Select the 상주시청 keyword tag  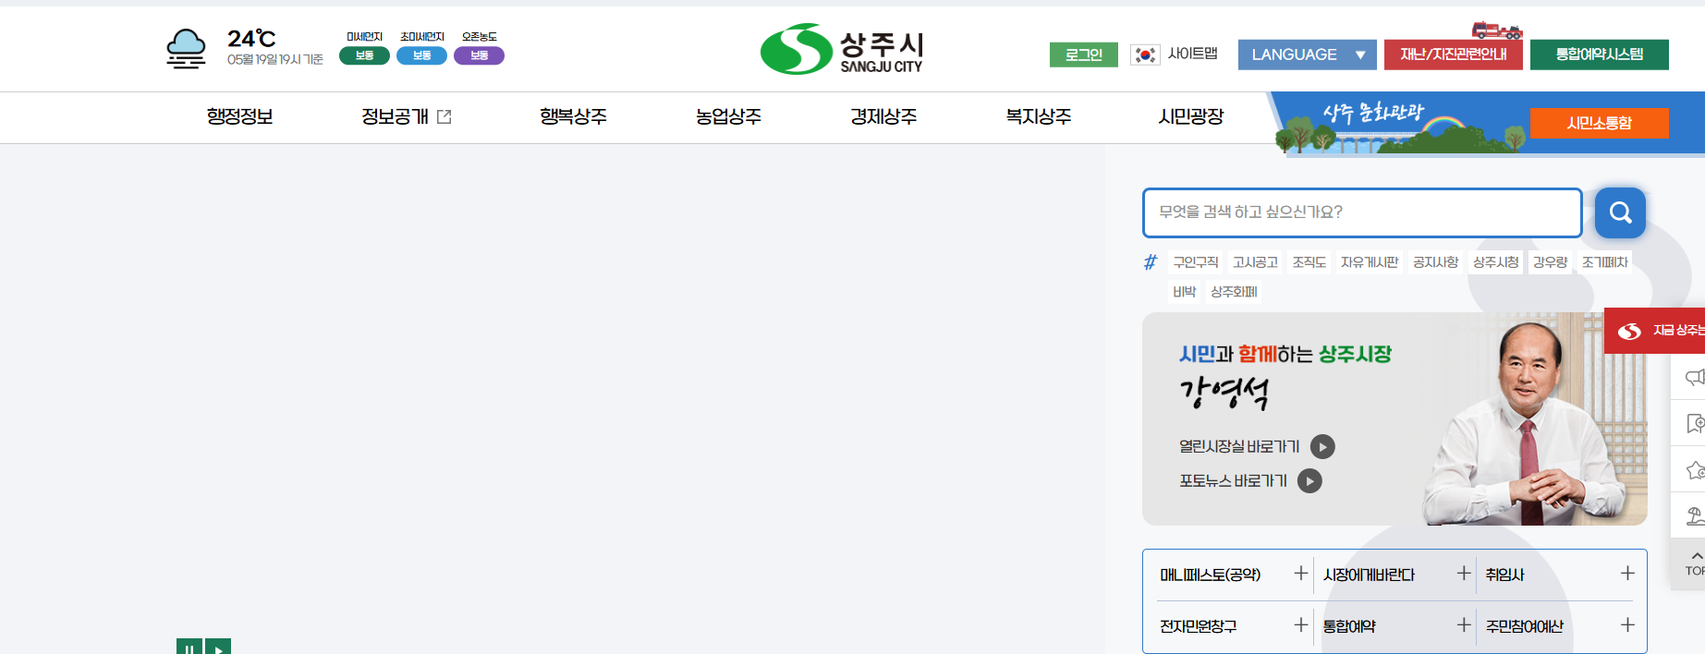coord(1495,262)
